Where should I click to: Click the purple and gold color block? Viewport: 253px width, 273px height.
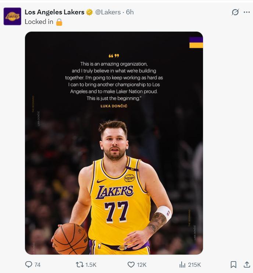pyautogui.click(x=196, y=42)
